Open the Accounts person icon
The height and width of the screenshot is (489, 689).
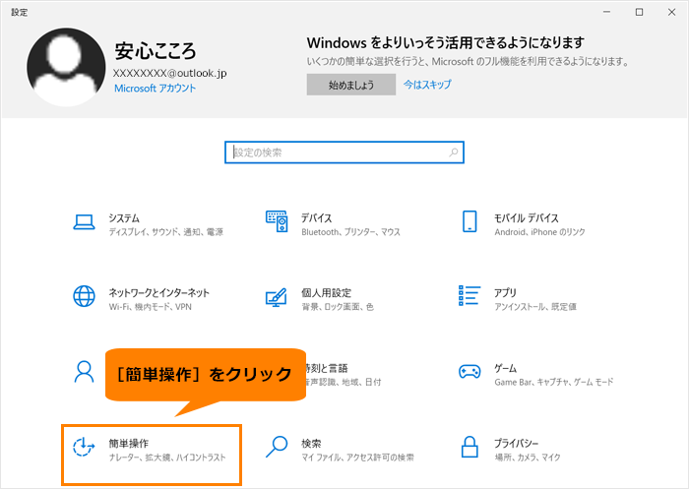(x=84, y=372)
